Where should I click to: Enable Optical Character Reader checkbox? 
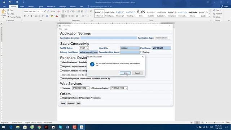tap(61, 71)
